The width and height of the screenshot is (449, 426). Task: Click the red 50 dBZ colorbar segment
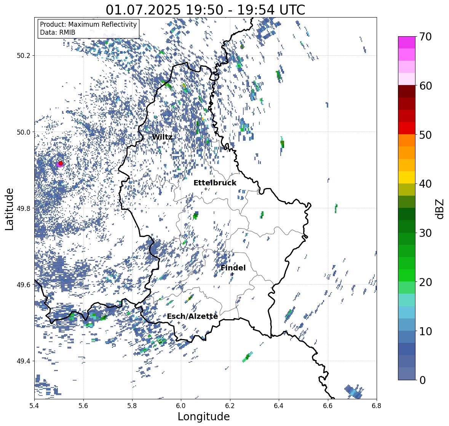point(407,128)
